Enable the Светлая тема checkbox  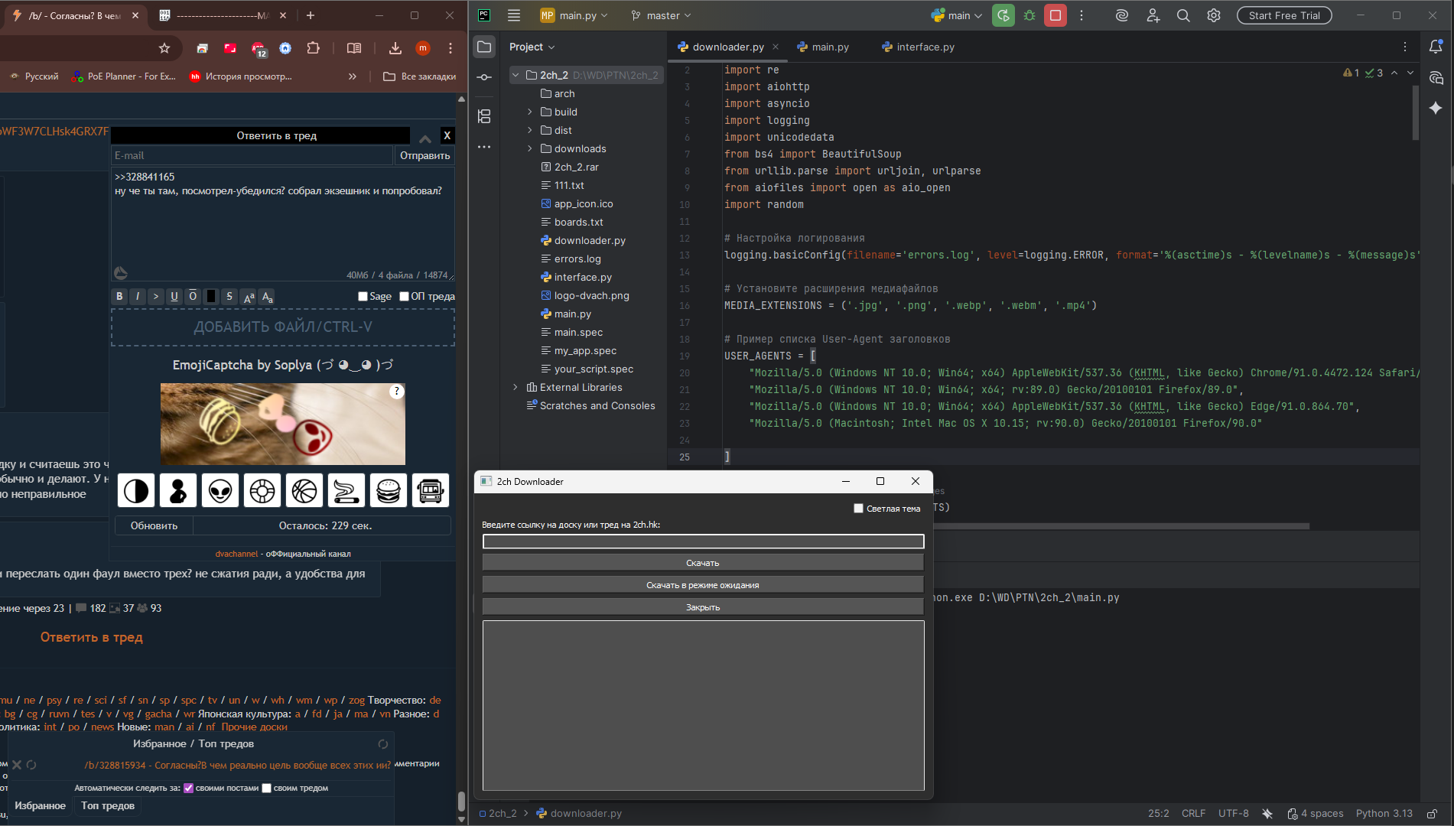coord(858,509)
